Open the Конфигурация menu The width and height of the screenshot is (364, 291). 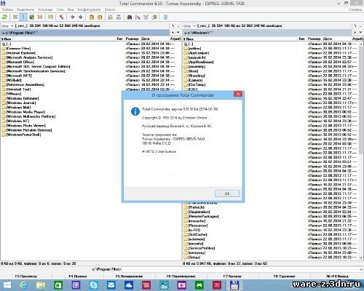89,9
